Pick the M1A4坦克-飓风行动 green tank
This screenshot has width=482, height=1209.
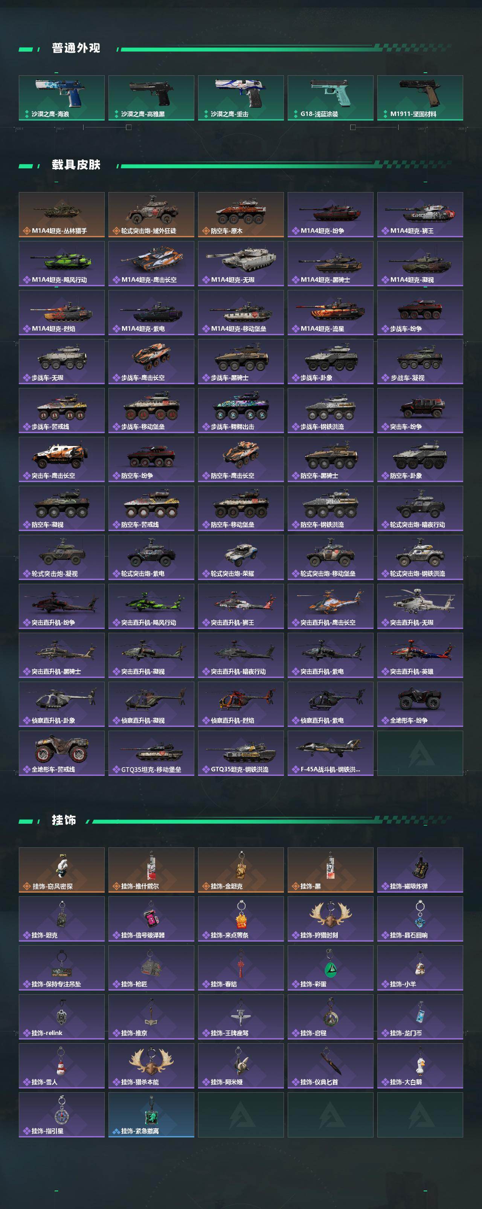click(61, 263)
